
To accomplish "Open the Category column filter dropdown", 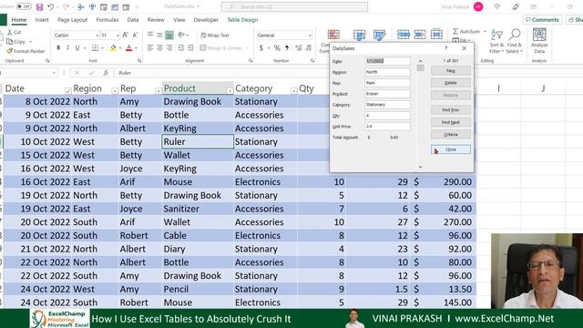I will (293, 91).
